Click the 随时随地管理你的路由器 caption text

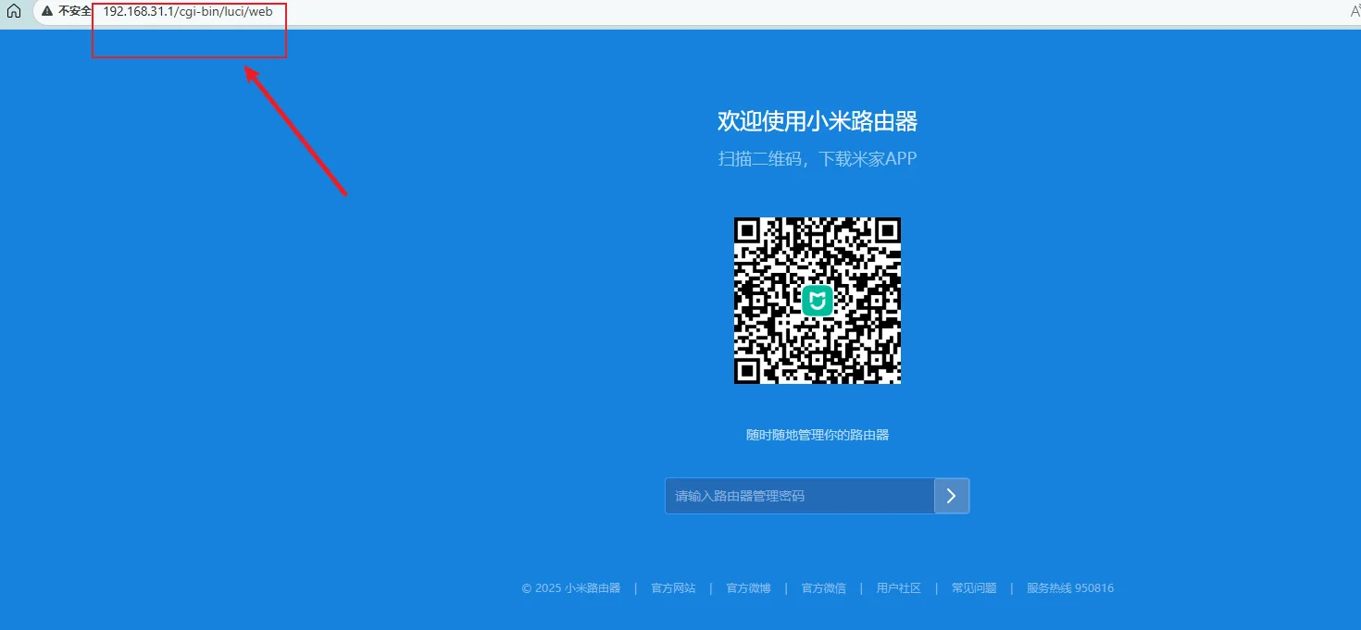(x=817, y=434)
